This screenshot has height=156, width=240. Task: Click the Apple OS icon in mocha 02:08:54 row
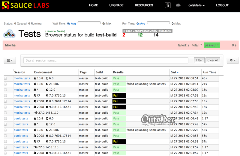coord(35,78)
